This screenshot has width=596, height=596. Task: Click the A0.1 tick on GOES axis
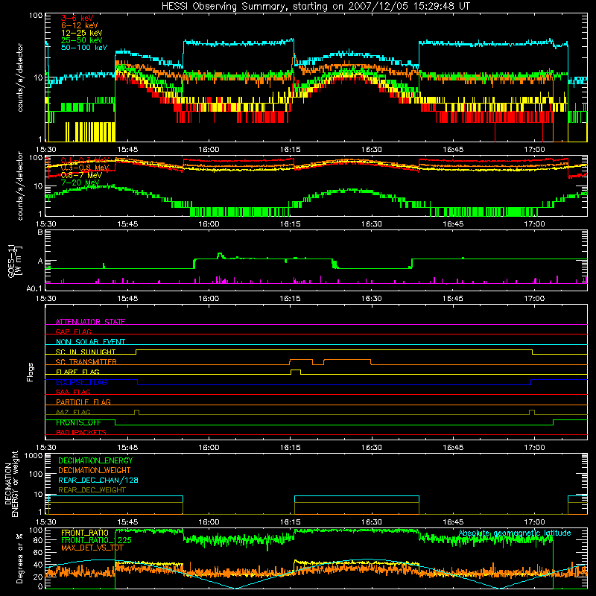pos(34,288)
